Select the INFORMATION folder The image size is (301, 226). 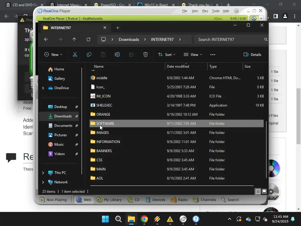point(177,142)
